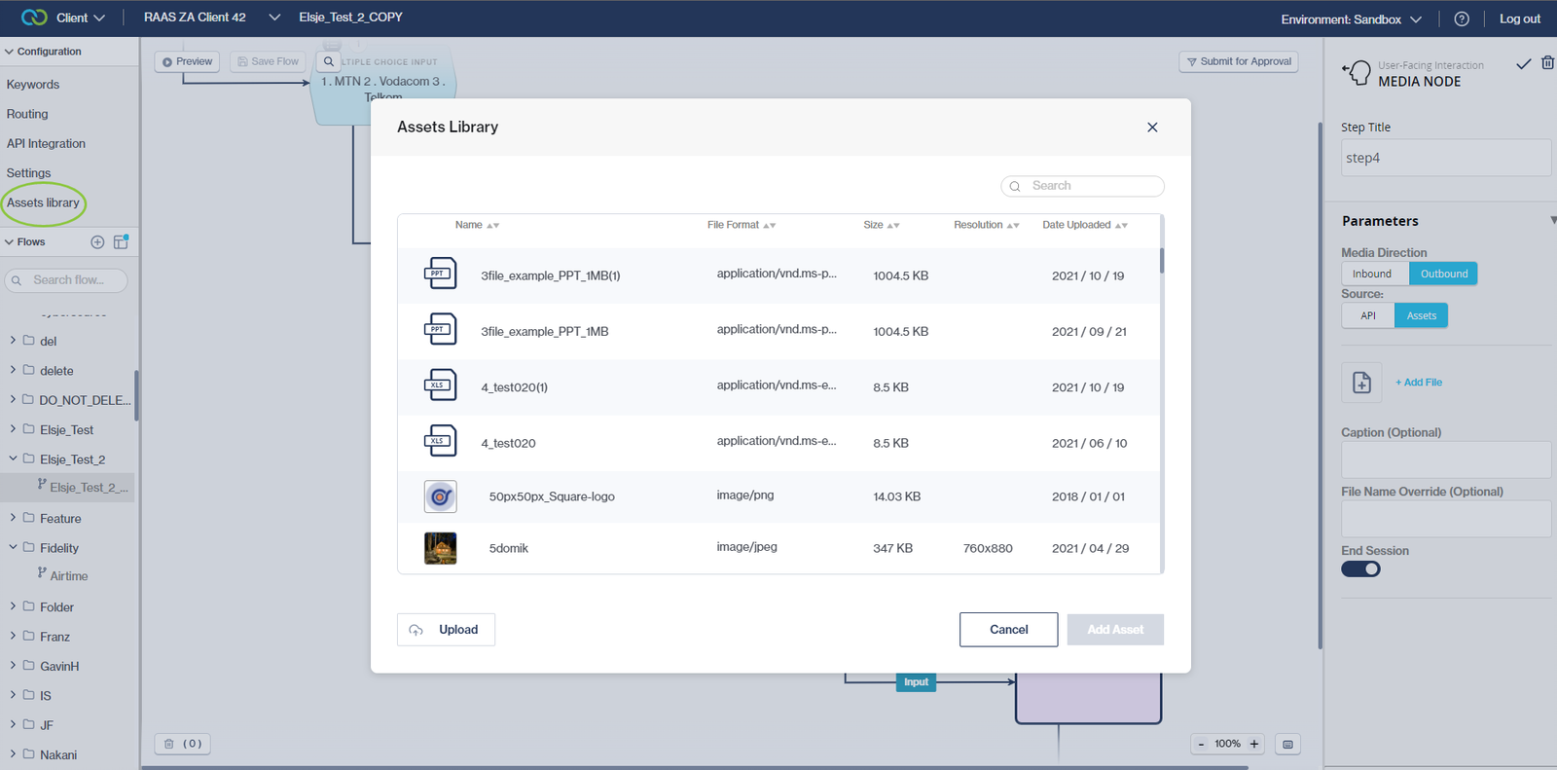Click the trash icon on Media Node panel
Viewport: 1557px width, 770px height.
click(1547, 63)
